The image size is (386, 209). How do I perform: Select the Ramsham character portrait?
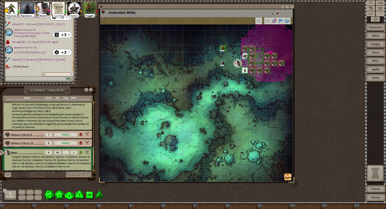(x=27, y=8)
